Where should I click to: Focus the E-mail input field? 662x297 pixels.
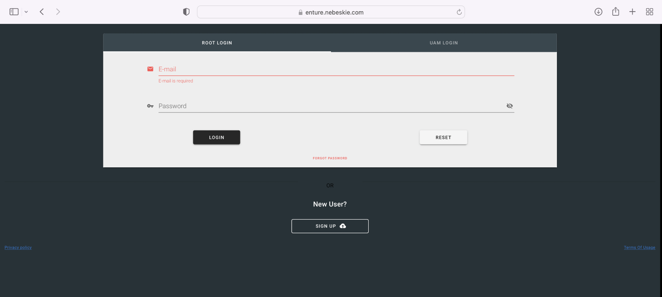336,69
